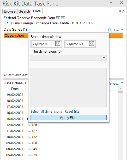Click the Date column header

pyautogui.click(x=15, y=89)
